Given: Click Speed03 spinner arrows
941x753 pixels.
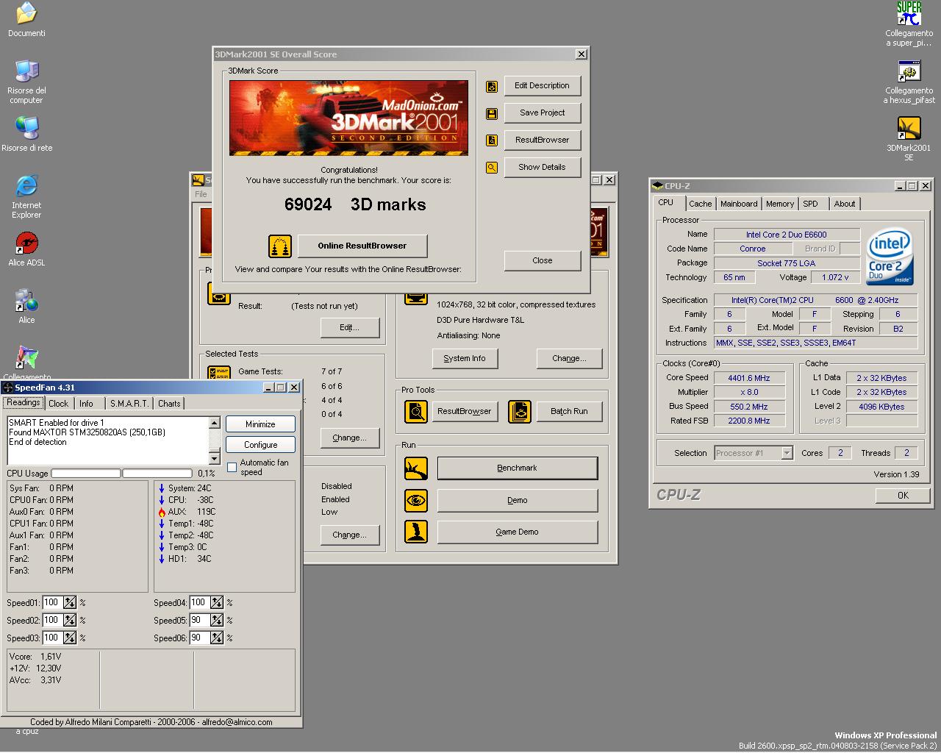Looking at the screenshot, I should coord(70,638).
